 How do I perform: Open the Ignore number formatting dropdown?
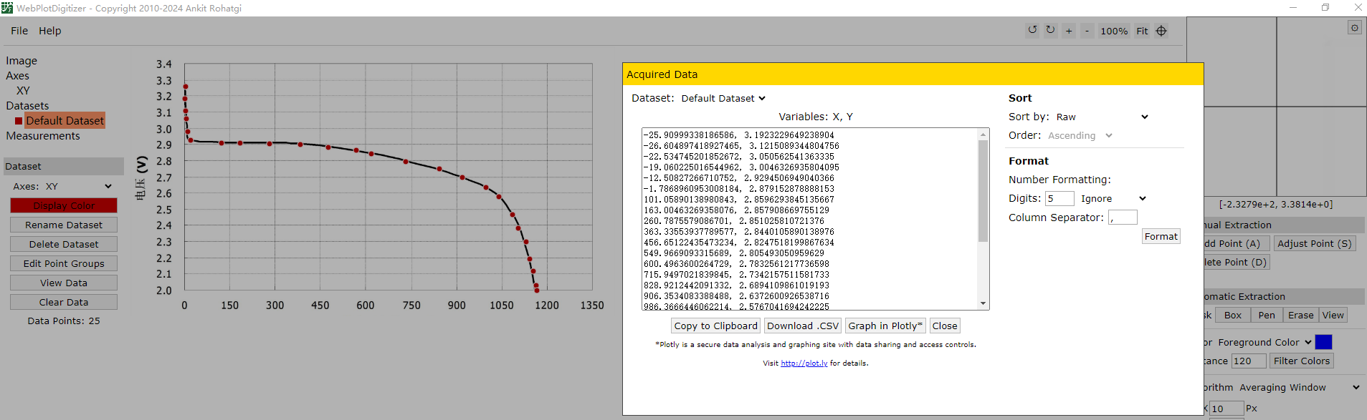(x=1113, y=198)
